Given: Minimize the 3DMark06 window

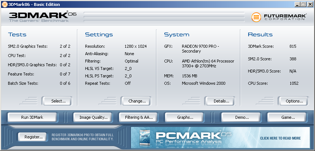Looking at the screenshot, I should tap(298, 4).
